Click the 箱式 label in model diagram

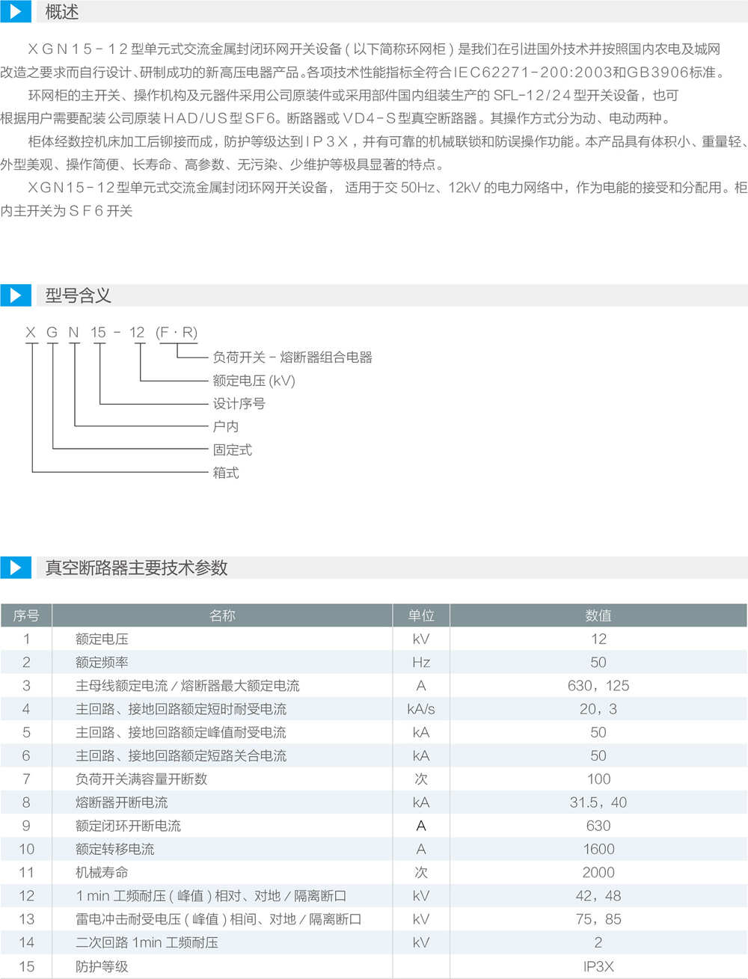tap(226, 473)
